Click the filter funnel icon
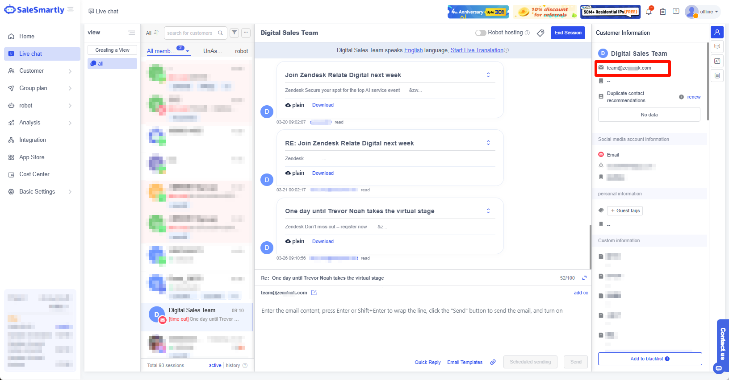Viewport: 729px width, 380px height. (234, 33)
